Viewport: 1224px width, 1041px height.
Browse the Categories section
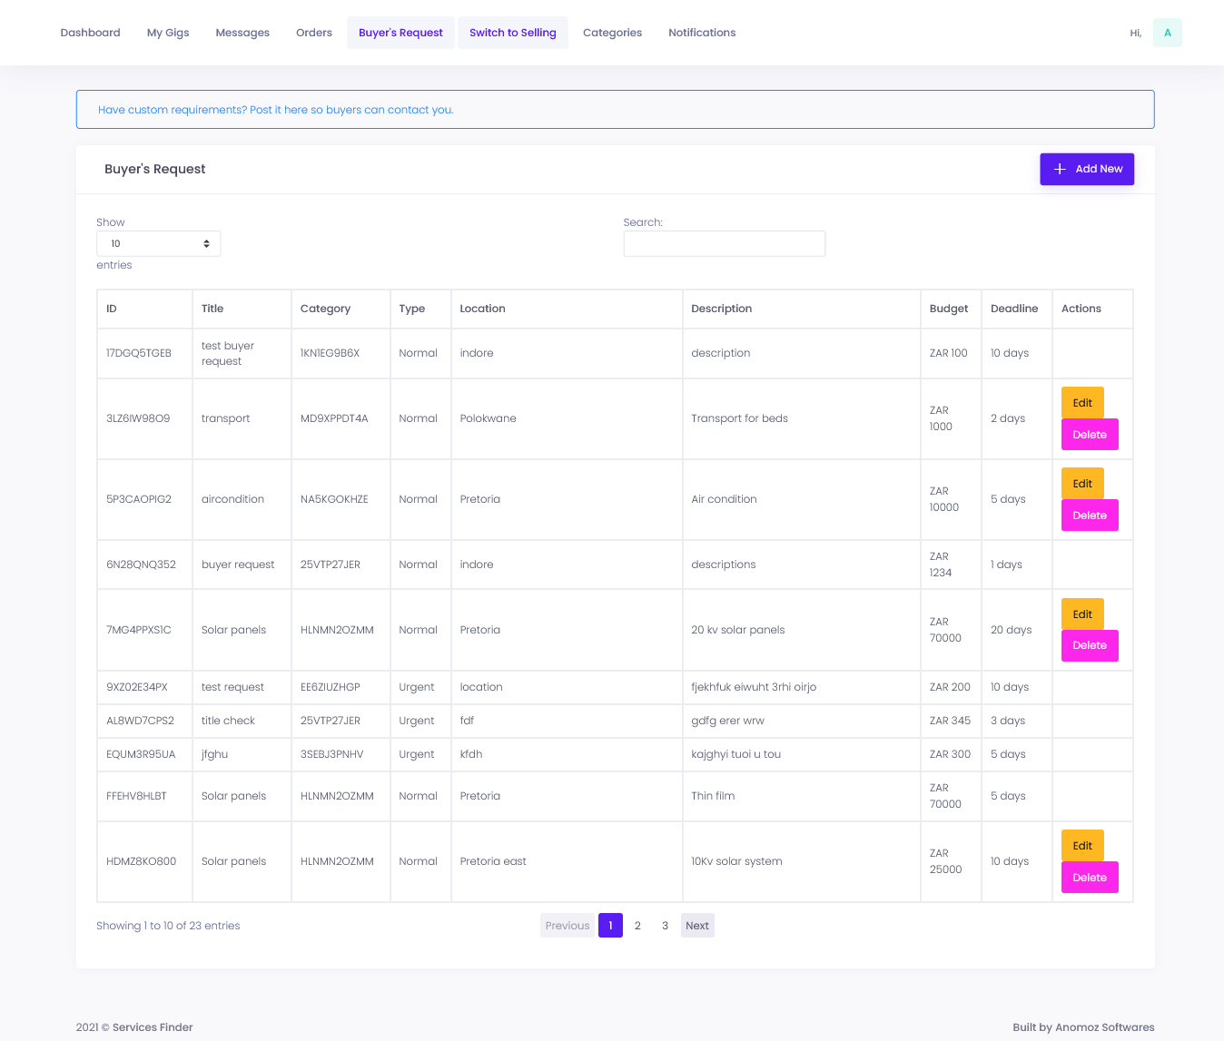(612, 32)
